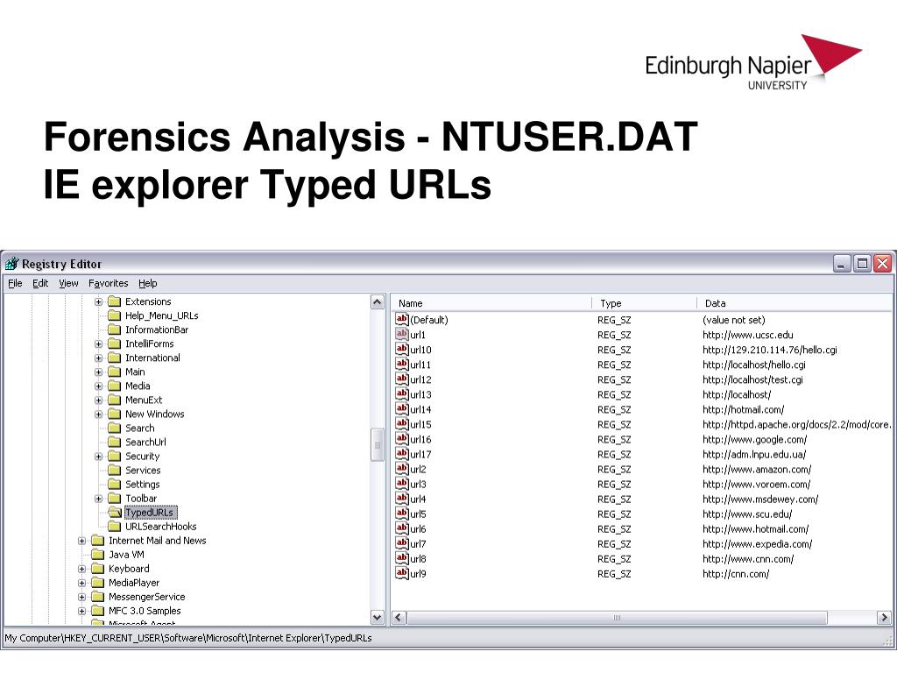Click the open TypedURLs folder icon
This screenshot has height=673, width=897.
click(x=115, y=512)
